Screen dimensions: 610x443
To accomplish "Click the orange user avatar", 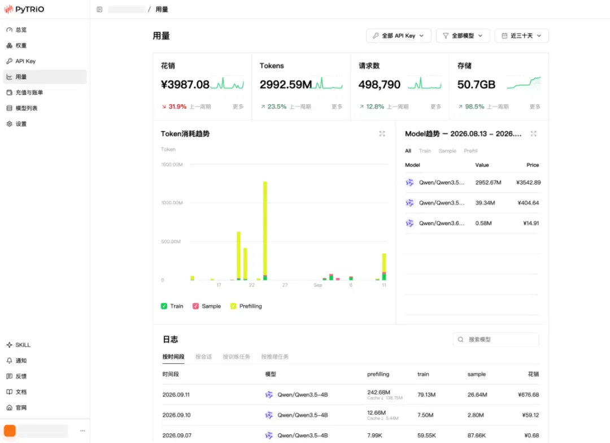I will click(x=10, y=431).
